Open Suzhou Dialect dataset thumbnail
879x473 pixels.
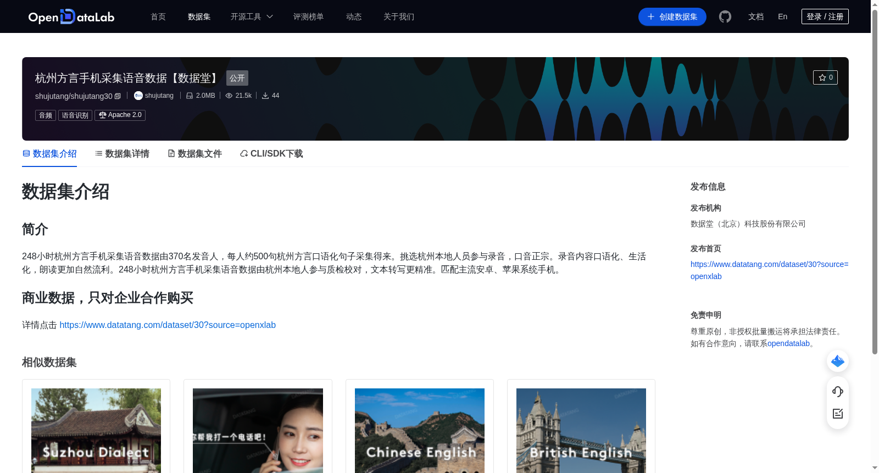coord(96,431)
